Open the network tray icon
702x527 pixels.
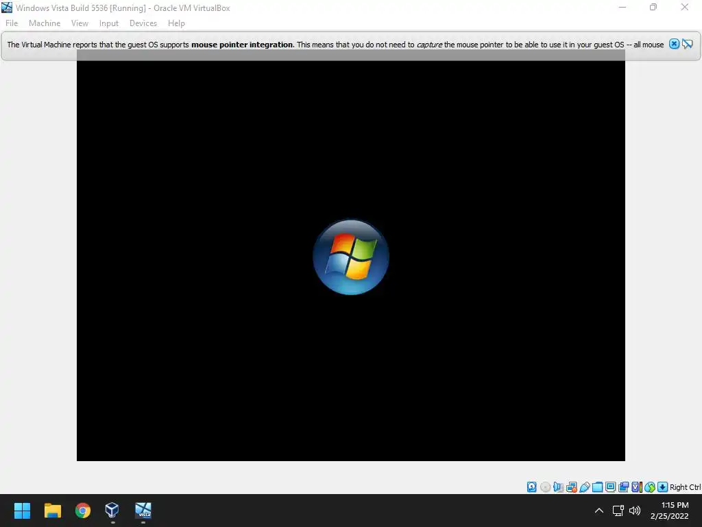tap(618, 511)
